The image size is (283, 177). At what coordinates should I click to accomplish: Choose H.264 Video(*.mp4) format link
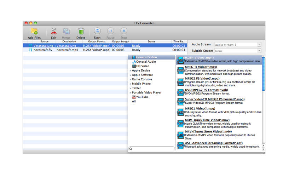tap(199, 58)
